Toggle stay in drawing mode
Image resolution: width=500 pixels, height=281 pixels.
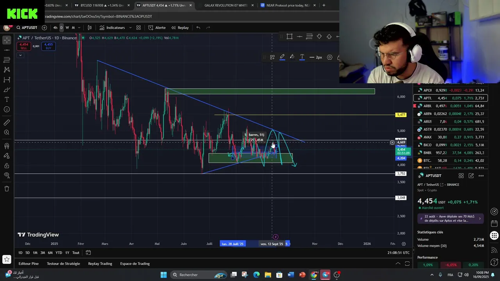pos(7,156)
